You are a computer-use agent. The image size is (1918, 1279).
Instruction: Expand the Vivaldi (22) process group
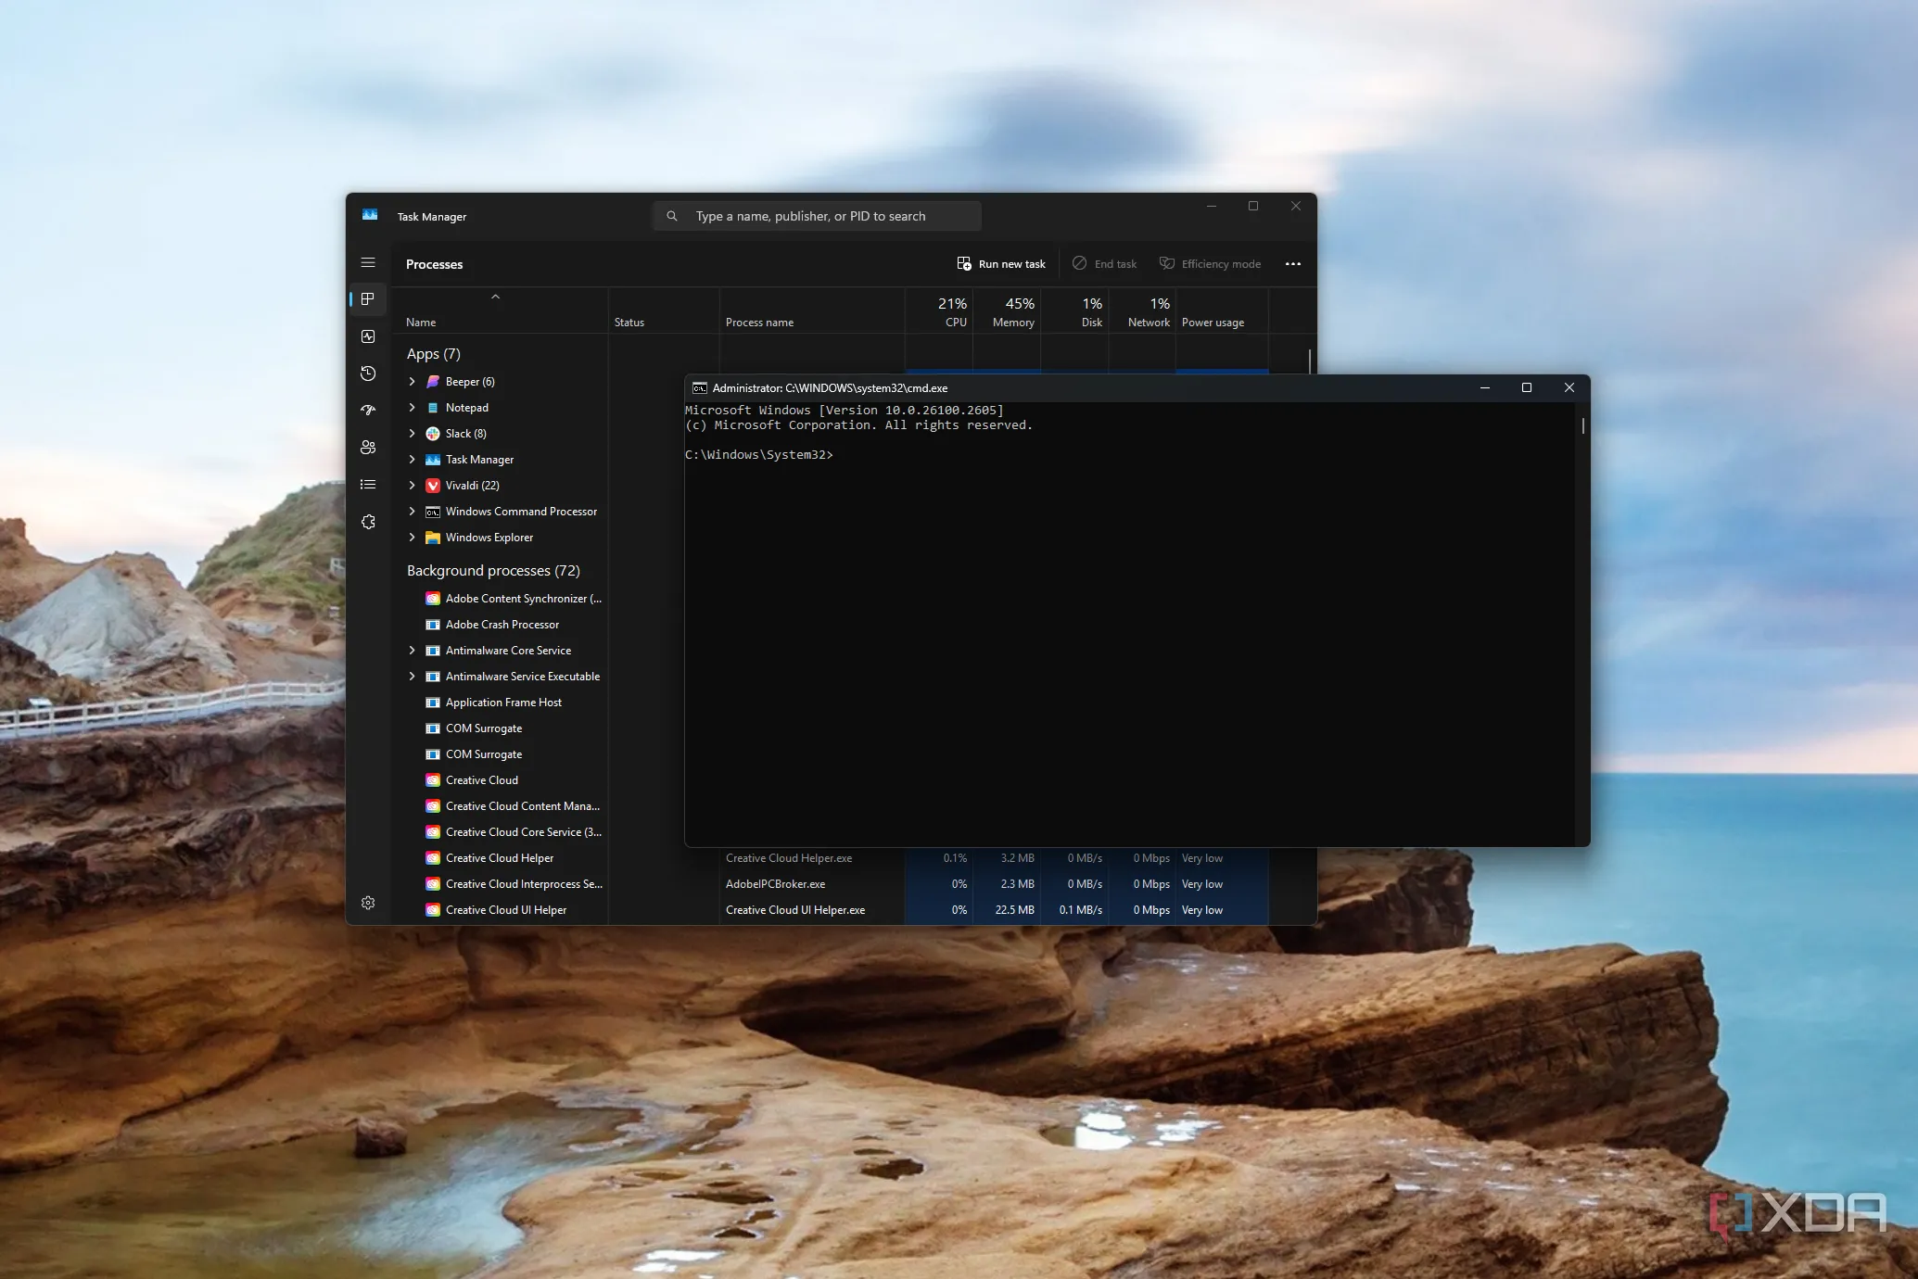pyautogui.click(x=413, y=485)
